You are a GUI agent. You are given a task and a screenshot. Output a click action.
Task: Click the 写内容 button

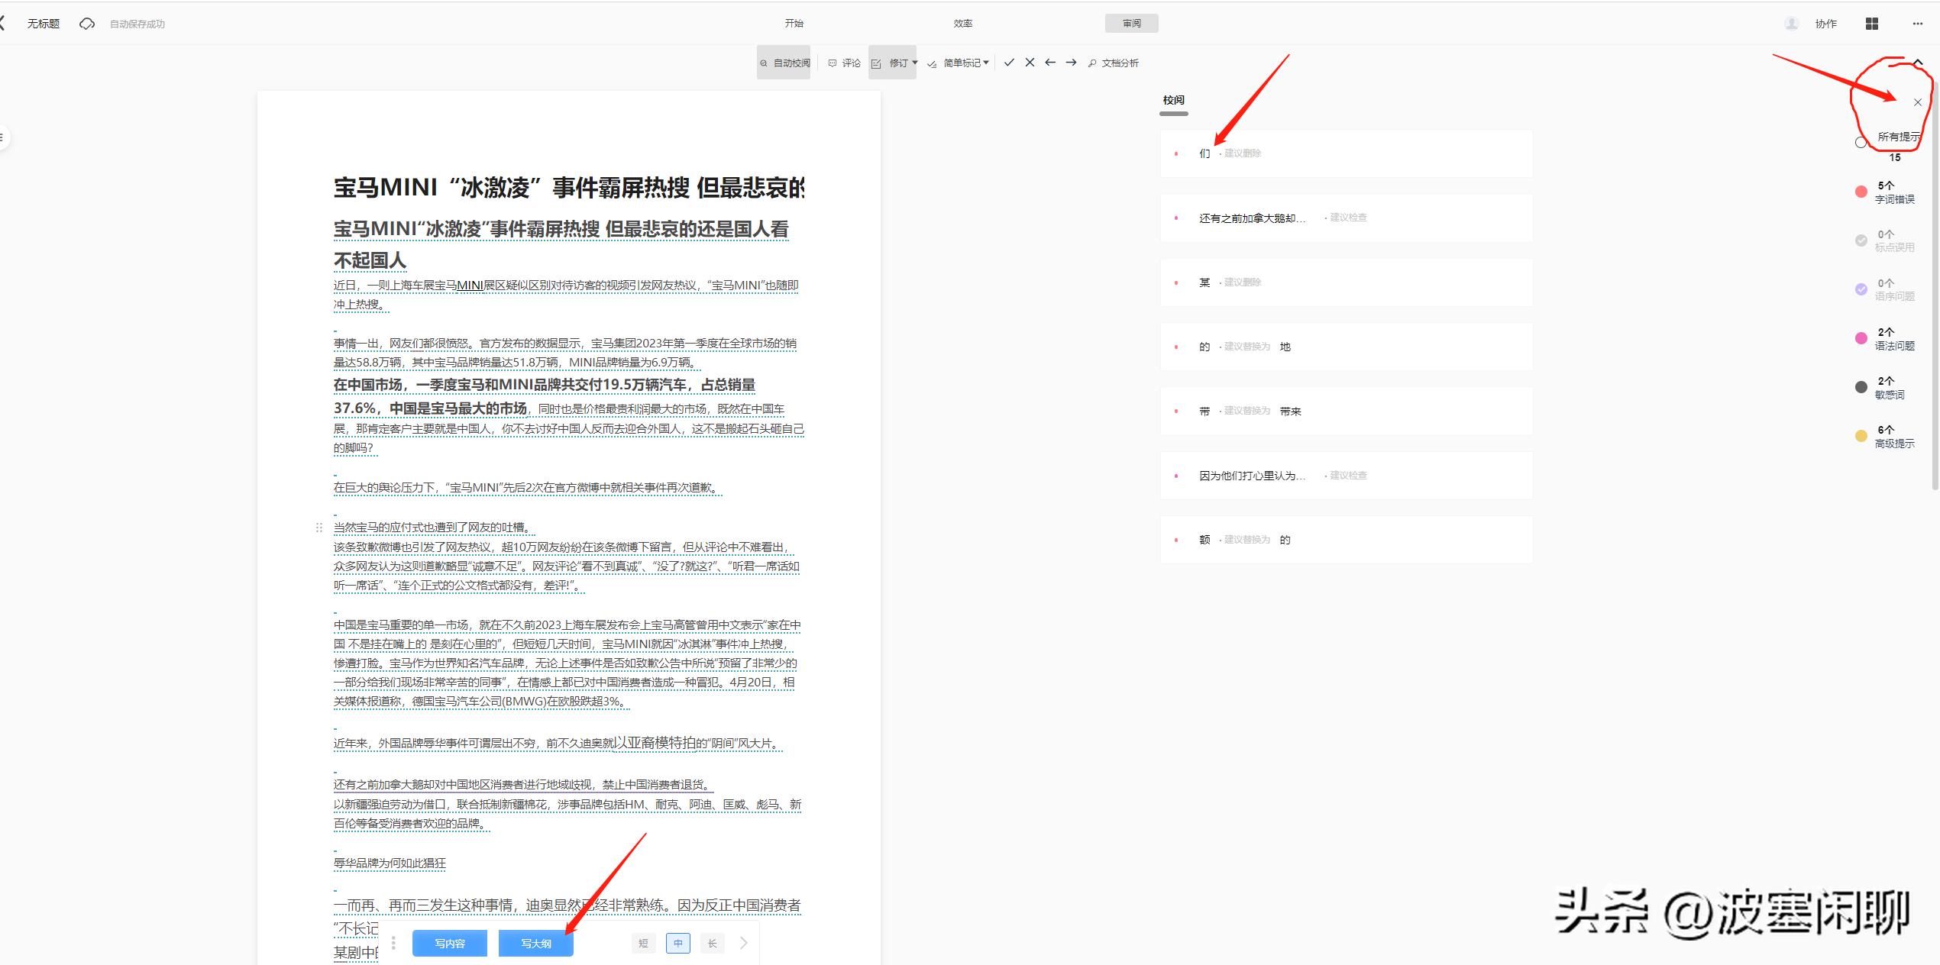tap(449, 944)
